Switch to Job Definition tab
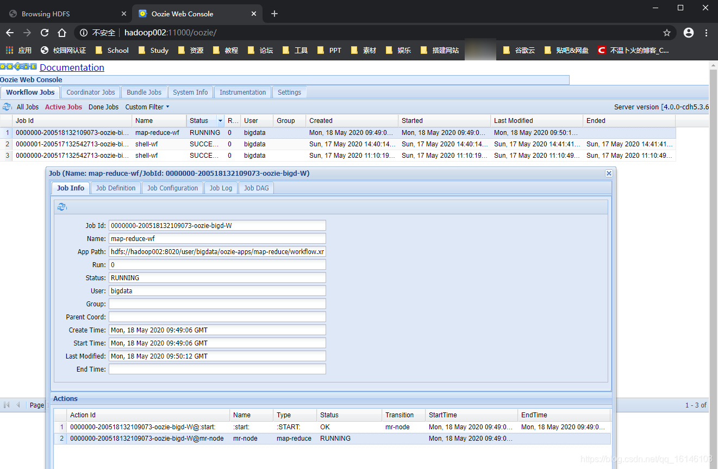Viewport: 718px width, 469px height. 116,188
